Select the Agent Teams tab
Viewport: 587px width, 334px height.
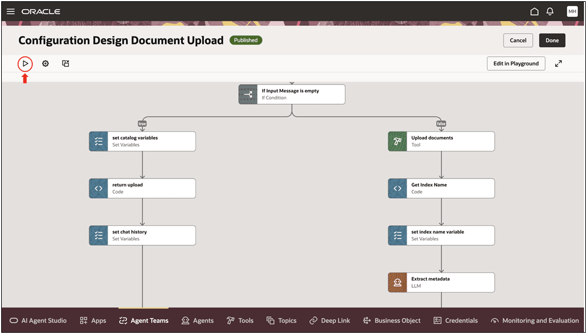pos(144,321)
